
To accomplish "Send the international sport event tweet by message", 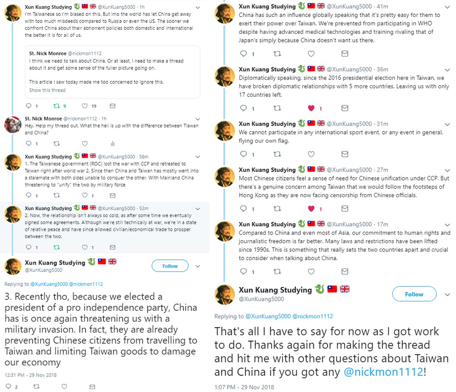I will point(345,154).
